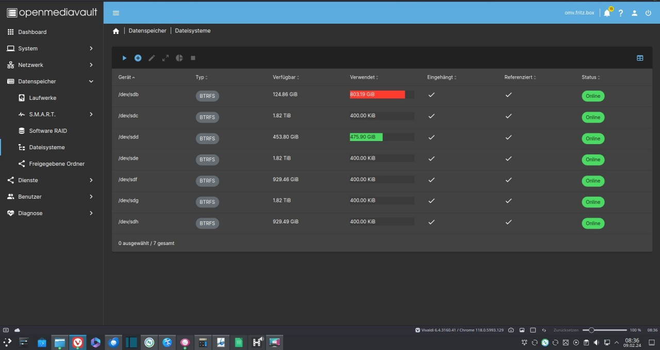Click the Vivaldi version status text
660x350 pixels.
click(x=462, y=330)
